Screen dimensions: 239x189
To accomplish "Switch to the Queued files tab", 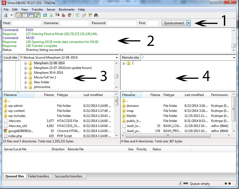I will (x=15, y=176).
